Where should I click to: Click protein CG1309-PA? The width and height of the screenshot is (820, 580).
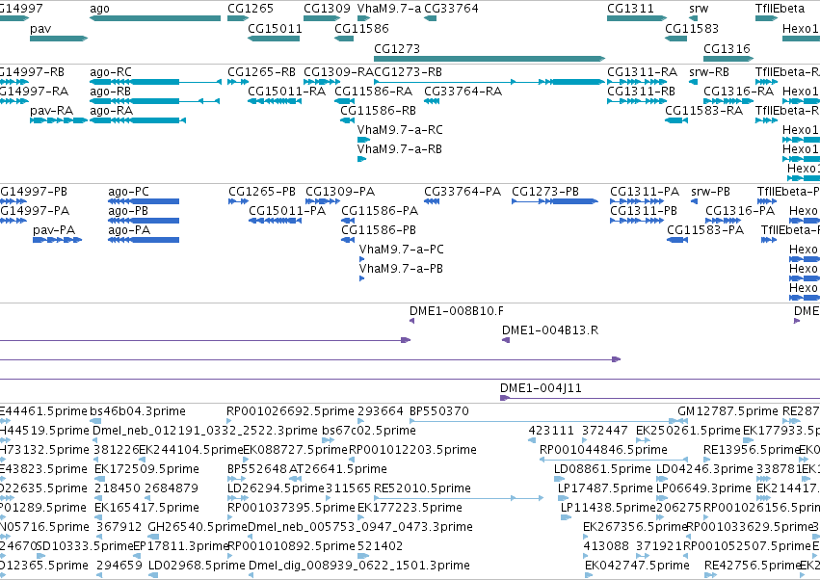(340, 192)
